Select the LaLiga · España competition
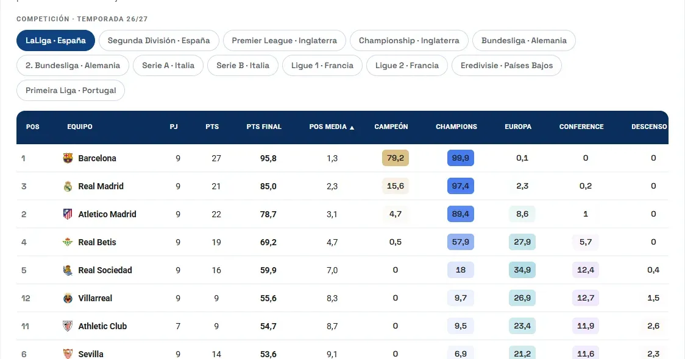 pyautogui.click(x=55, y=41)
